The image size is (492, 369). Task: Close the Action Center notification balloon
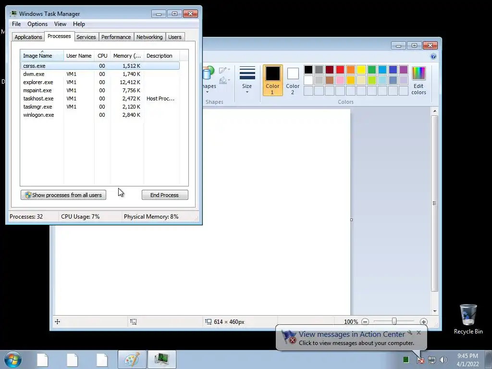click(x=418, y=332)
